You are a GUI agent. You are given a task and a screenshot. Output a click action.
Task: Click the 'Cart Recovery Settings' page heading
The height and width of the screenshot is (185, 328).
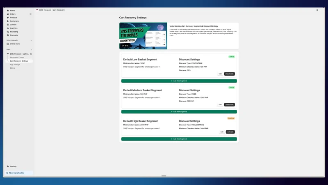[x=133, y=18]
